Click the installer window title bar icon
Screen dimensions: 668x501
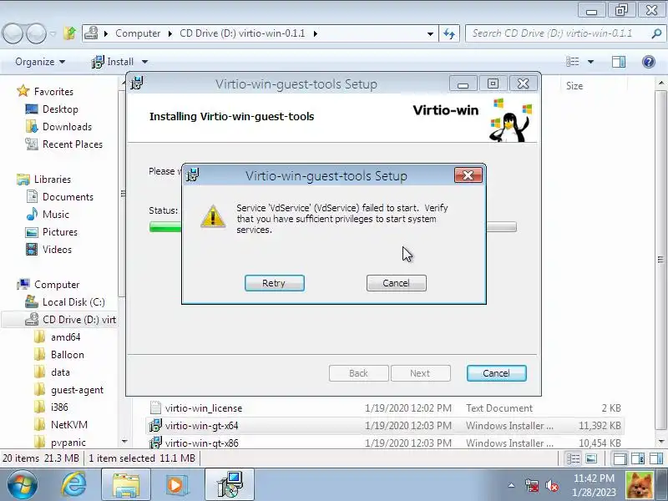coord(137,83)
